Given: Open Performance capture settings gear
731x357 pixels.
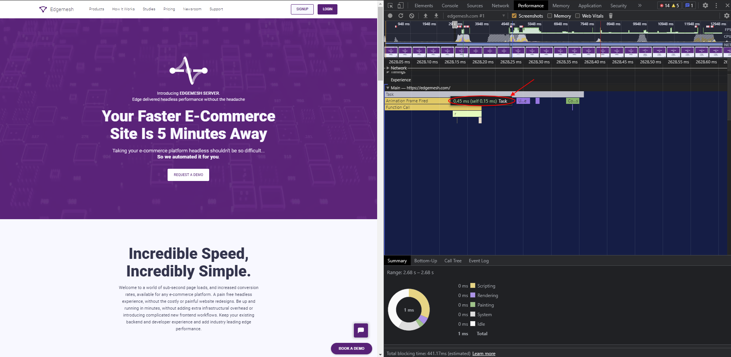Looking at the screenshot, I should tap(727, 16).
